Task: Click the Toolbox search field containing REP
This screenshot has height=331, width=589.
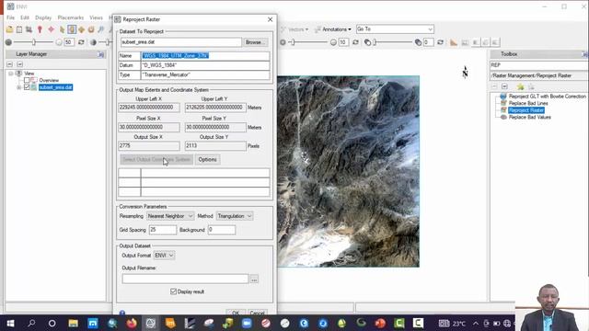Action: [539, 65]
